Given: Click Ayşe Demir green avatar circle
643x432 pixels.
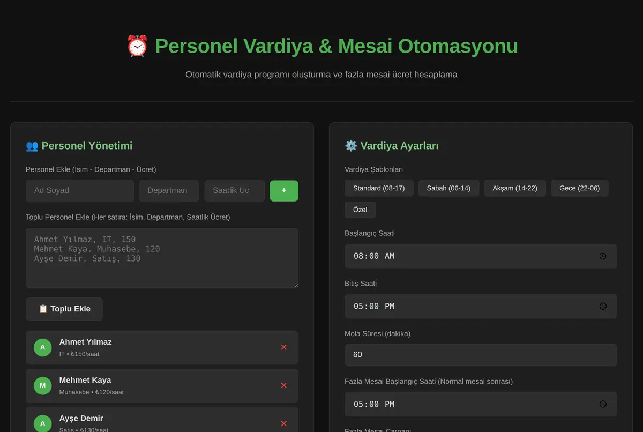Looking at the screenshot, I should [x=43, y=423].
